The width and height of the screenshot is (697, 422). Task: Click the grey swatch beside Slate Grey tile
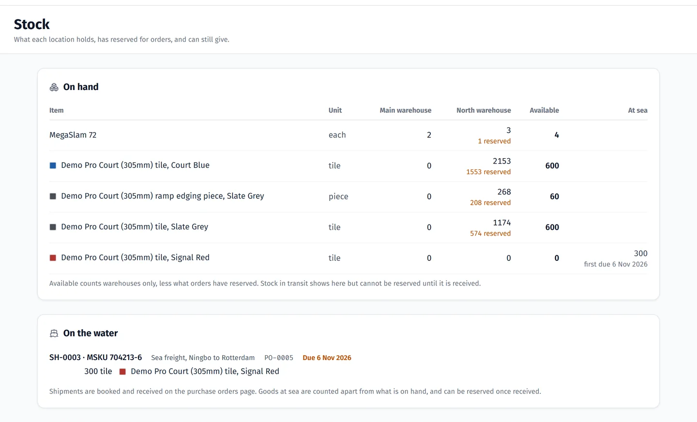click(53, 227)
